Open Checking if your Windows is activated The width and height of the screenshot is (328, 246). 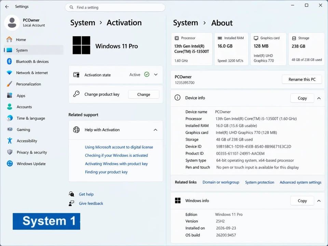(116, 155)
